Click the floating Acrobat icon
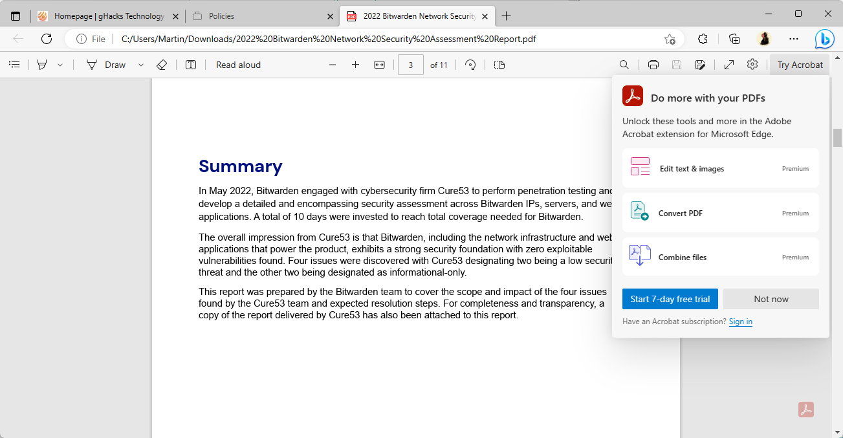Screen dimensions: 843x438 (805, 410)
